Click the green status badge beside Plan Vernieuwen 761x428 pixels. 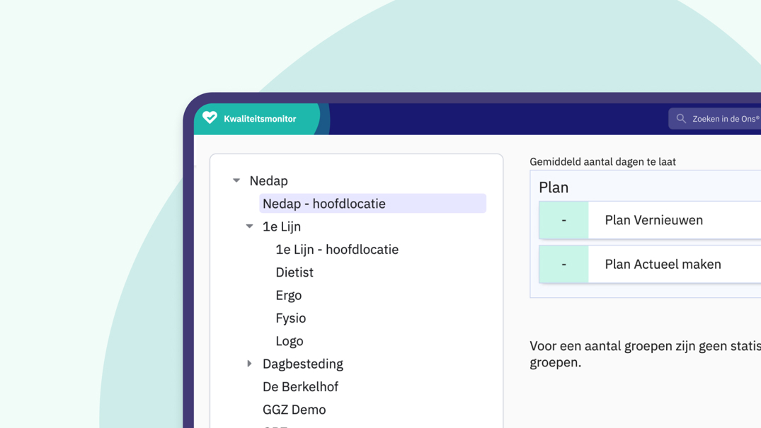tap(563, 220)
